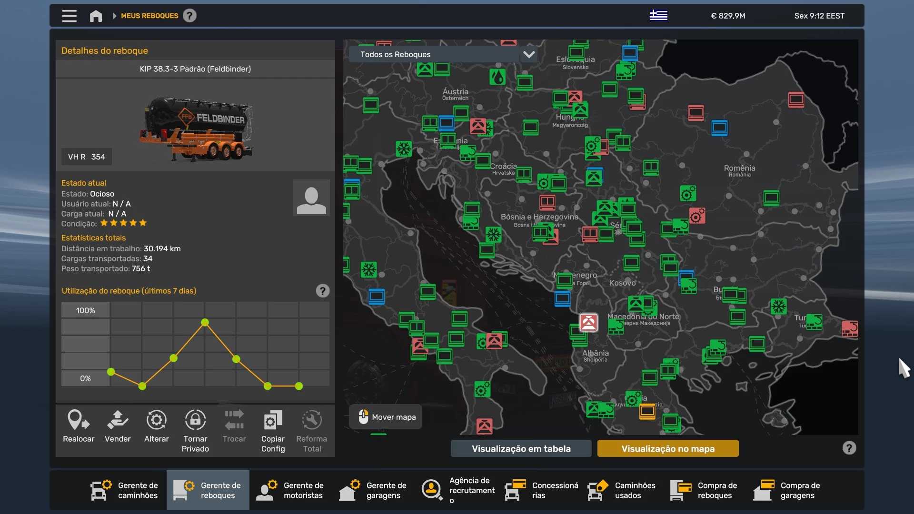Open trailer utilization help question mark
Viewport: 914px width, 514px height.
pyautogui.click(x=322, y=291)
